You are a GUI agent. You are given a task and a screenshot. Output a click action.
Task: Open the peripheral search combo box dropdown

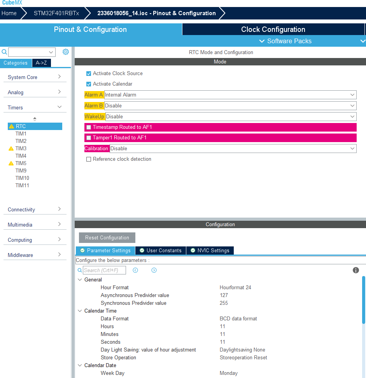coord(51,52)
